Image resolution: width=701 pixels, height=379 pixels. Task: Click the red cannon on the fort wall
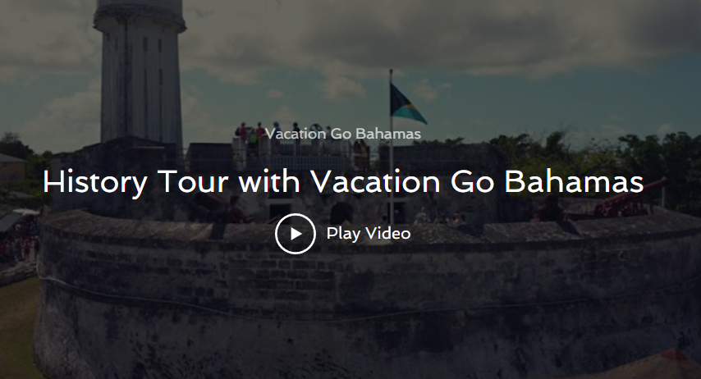(630, 199)
